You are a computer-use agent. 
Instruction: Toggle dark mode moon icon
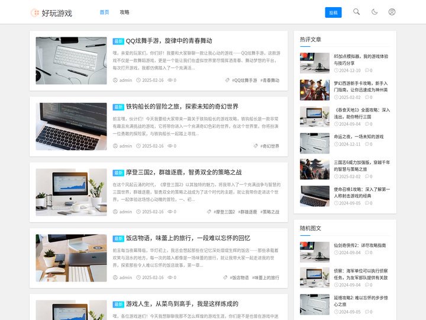coord(375,12)
